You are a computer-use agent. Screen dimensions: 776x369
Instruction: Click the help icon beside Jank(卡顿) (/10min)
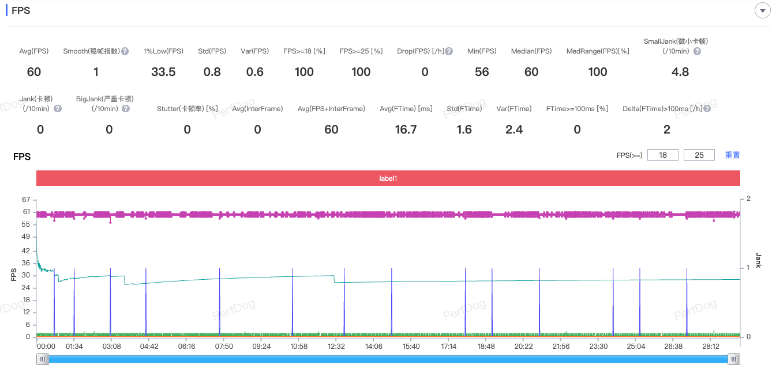[x=58, y=109]
